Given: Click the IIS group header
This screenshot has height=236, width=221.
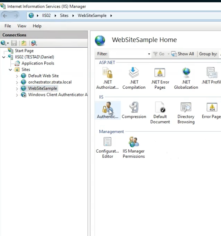Looking at the screenshot, I should pyautogui.click(x=101, y=97).
